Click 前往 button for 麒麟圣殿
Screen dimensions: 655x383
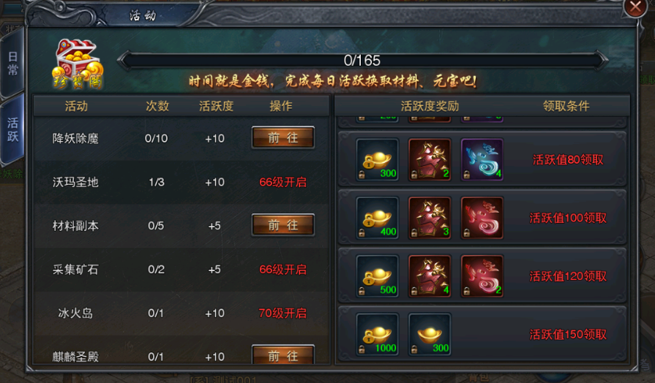282,355
